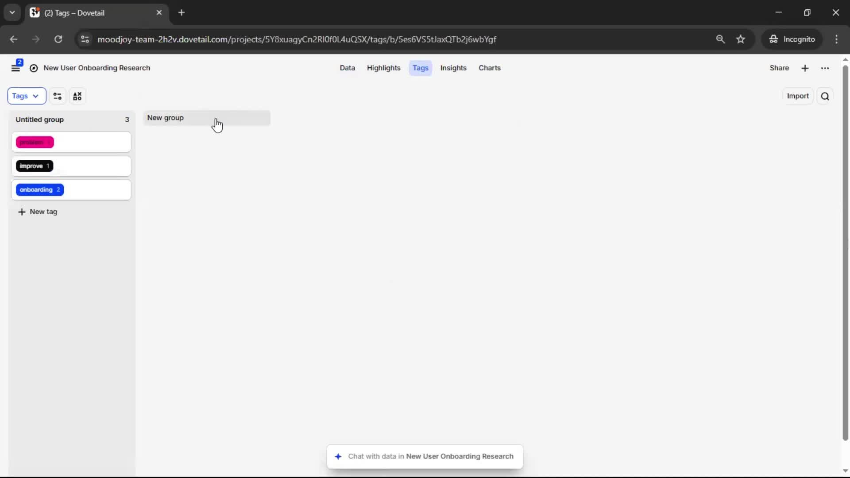Click the plus icon next to Share
This screenshot has width=850, height=478.
[805, 68]
